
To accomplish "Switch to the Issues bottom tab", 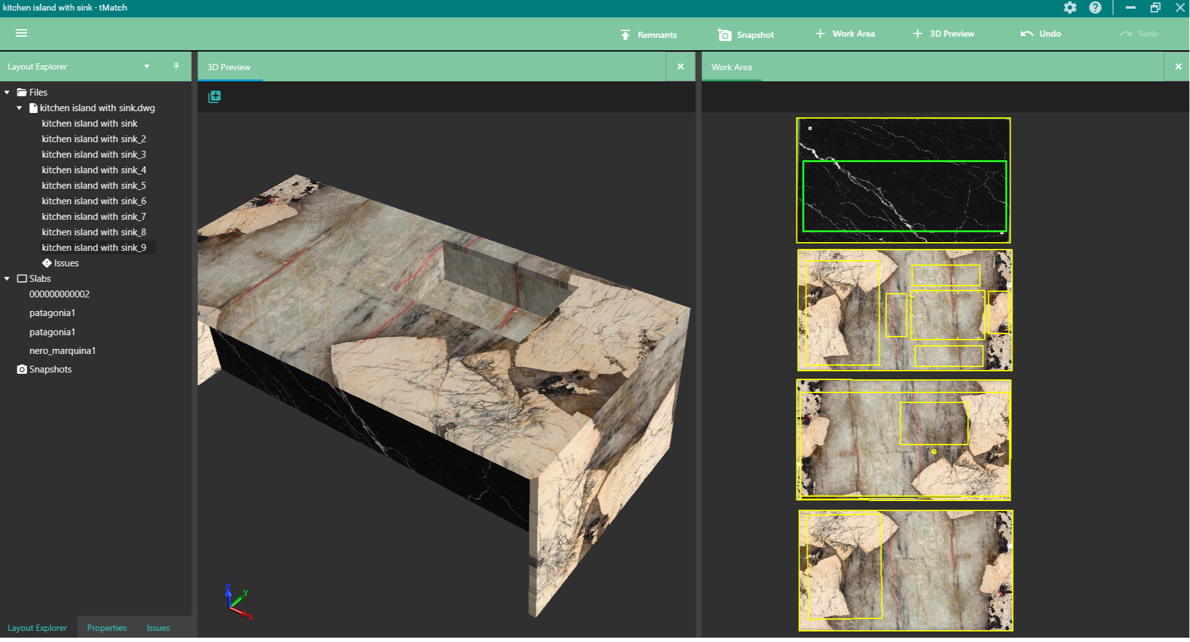I will click(x=158, y=628).
